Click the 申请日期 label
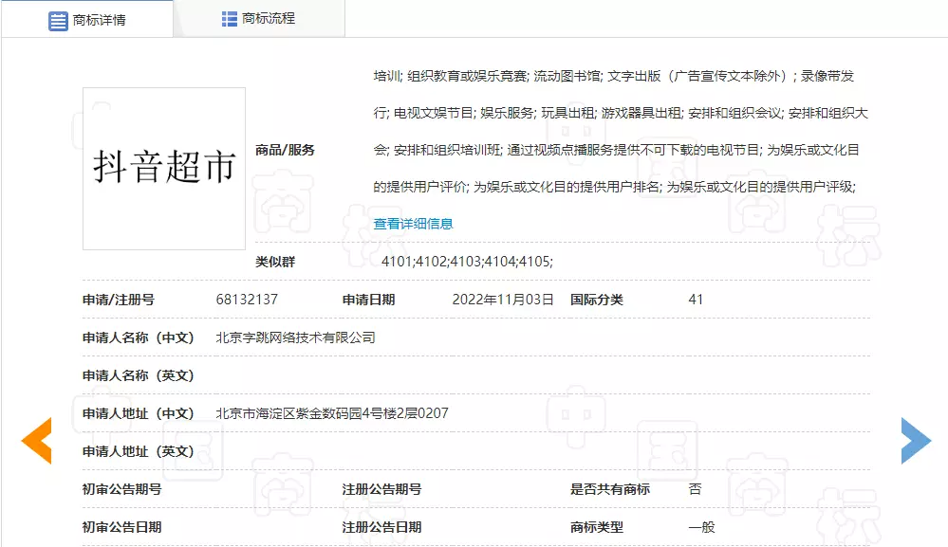Image resolution: width=948 pixels, height=547 pixels. tap(369, 300)
